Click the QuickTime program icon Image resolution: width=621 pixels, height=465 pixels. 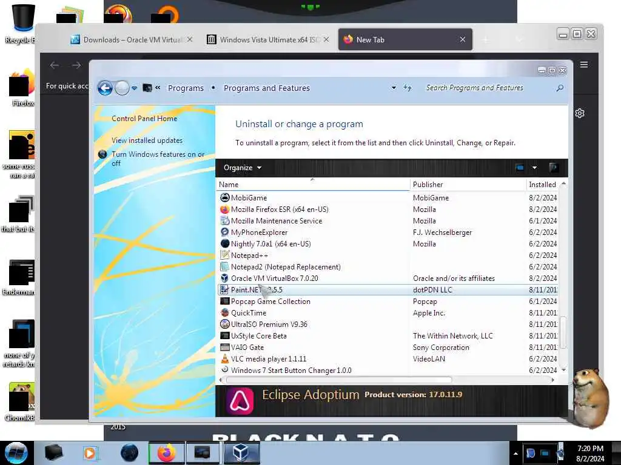(224, 313)
